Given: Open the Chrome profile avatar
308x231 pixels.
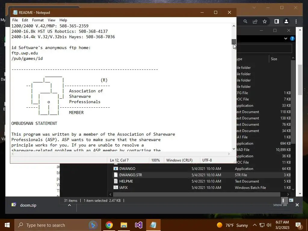Looking at the screenshot, I should point(286,21).
